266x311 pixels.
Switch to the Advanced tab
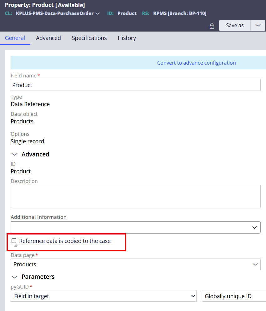(x=48, y=38)
